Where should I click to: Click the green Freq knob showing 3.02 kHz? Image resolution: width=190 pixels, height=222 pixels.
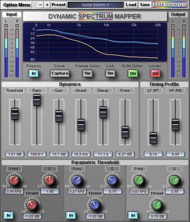pyautogui.click(x=139, y=180)
